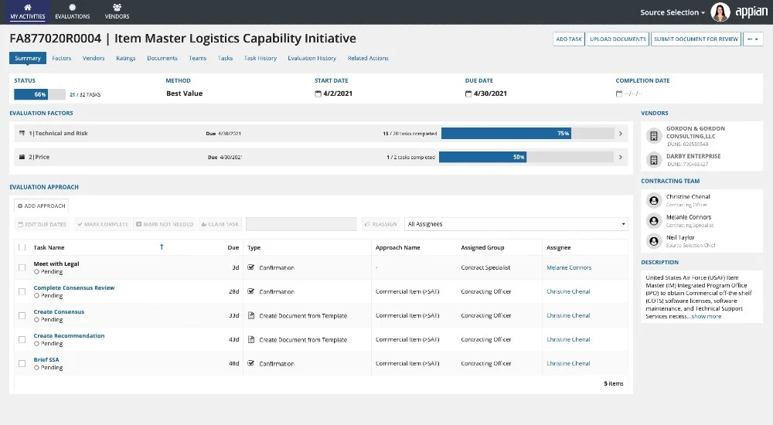Click the user profile avatar
Viewport: 773px width, 425px height.
click(720, 12)
